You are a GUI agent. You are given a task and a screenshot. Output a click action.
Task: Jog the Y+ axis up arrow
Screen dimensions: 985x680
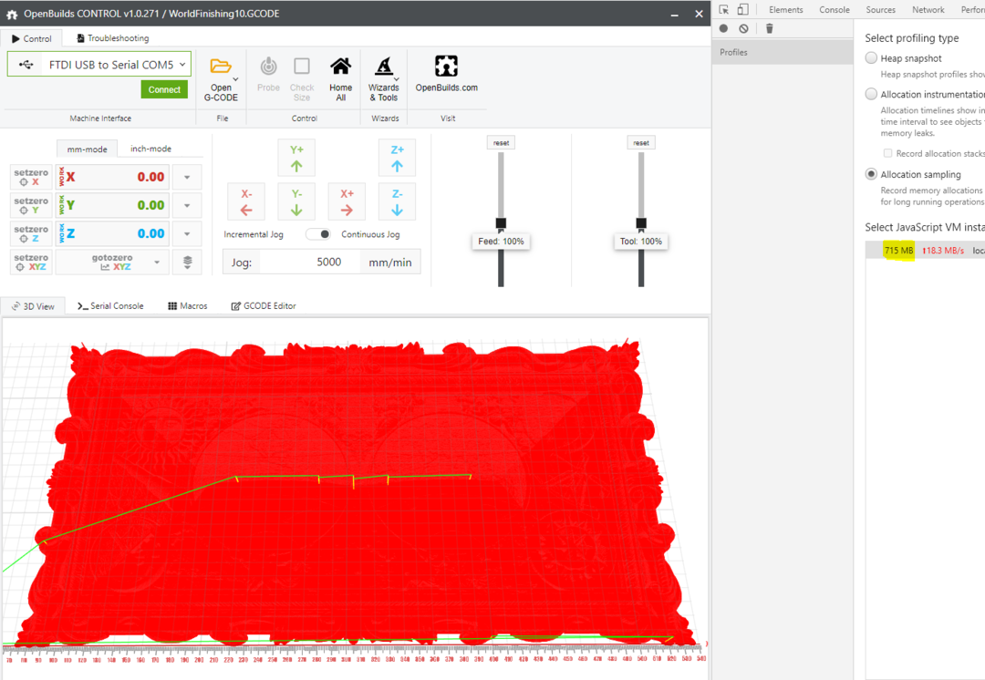click(x=296, y=158)
